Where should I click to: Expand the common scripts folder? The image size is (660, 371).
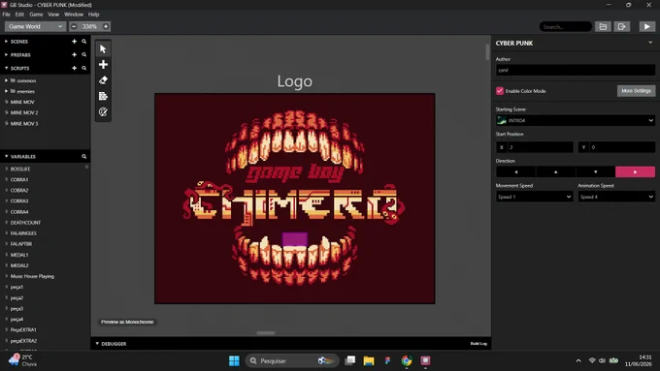[7, 80]
